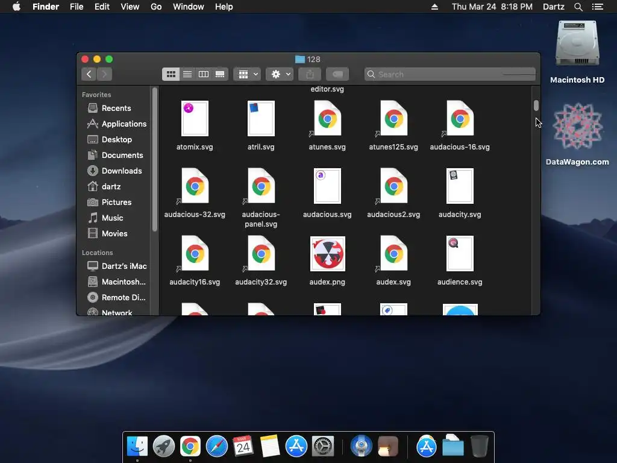This screenshot has width=617, height=463.
Task: Select the audacious.svg file icon
Action: pos(327,186)
